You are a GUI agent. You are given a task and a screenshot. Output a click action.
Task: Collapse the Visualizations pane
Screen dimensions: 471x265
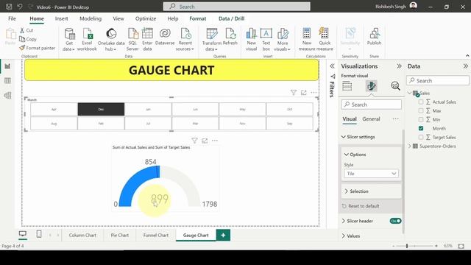[x=399, y=66]
